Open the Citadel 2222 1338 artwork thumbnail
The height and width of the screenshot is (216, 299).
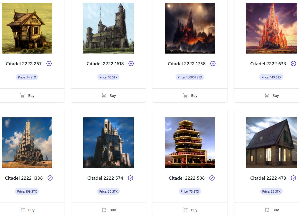(27, 143)
